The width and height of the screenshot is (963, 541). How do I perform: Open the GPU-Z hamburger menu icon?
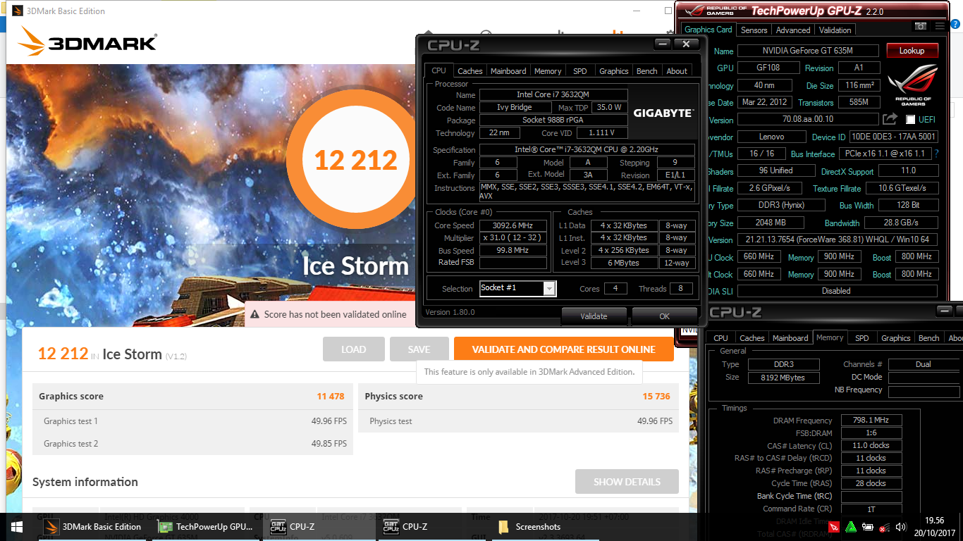tap(938, 27)
